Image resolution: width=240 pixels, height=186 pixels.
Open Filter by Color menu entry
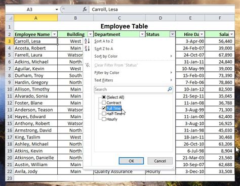click(129, 73)
